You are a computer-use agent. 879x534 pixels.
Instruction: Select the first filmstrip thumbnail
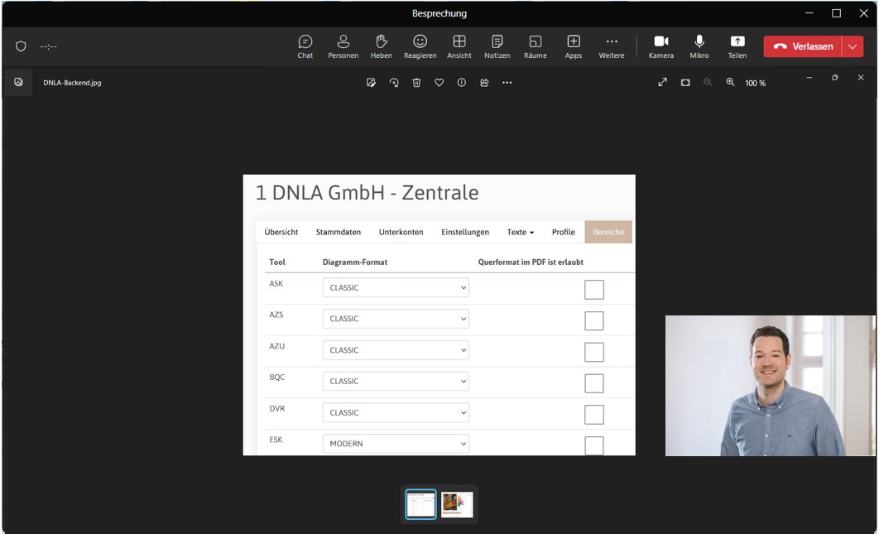point(421,503)
